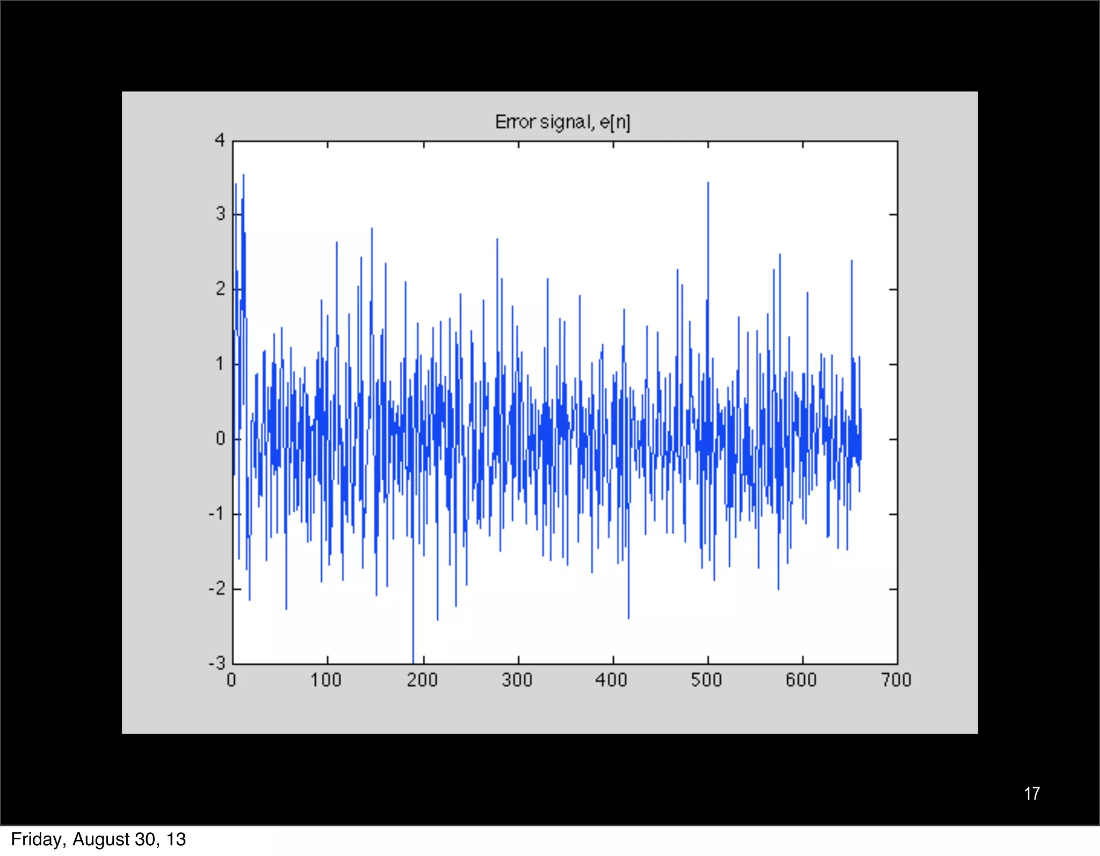This screenshot has width=1100, height=856.
Task: Click the x-axis tick label 600
Action: (801, 680)
